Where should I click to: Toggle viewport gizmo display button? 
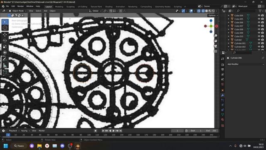(183, 11)
